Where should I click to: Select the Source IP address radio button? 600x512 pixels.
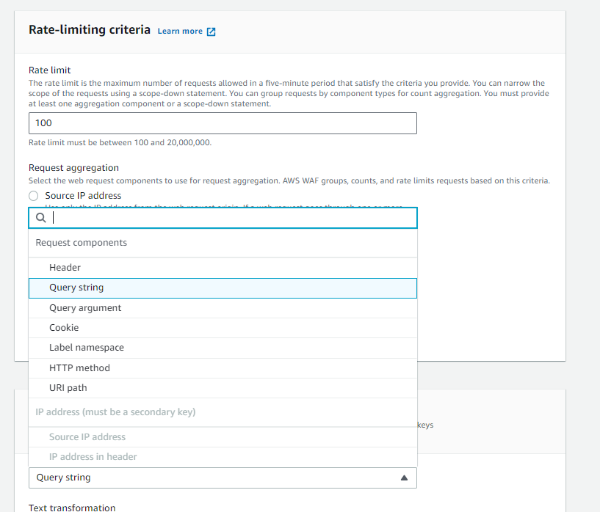coord(33,196)
